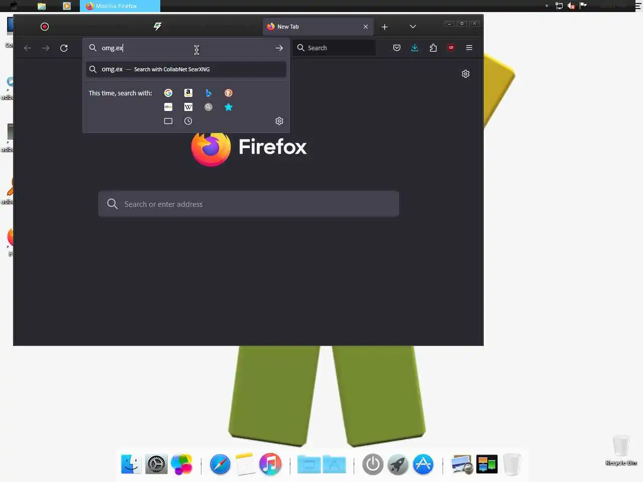The image size is (643, 482).
Task: Select Mozilla Firefox in the top taskbar
Action: 120,6
